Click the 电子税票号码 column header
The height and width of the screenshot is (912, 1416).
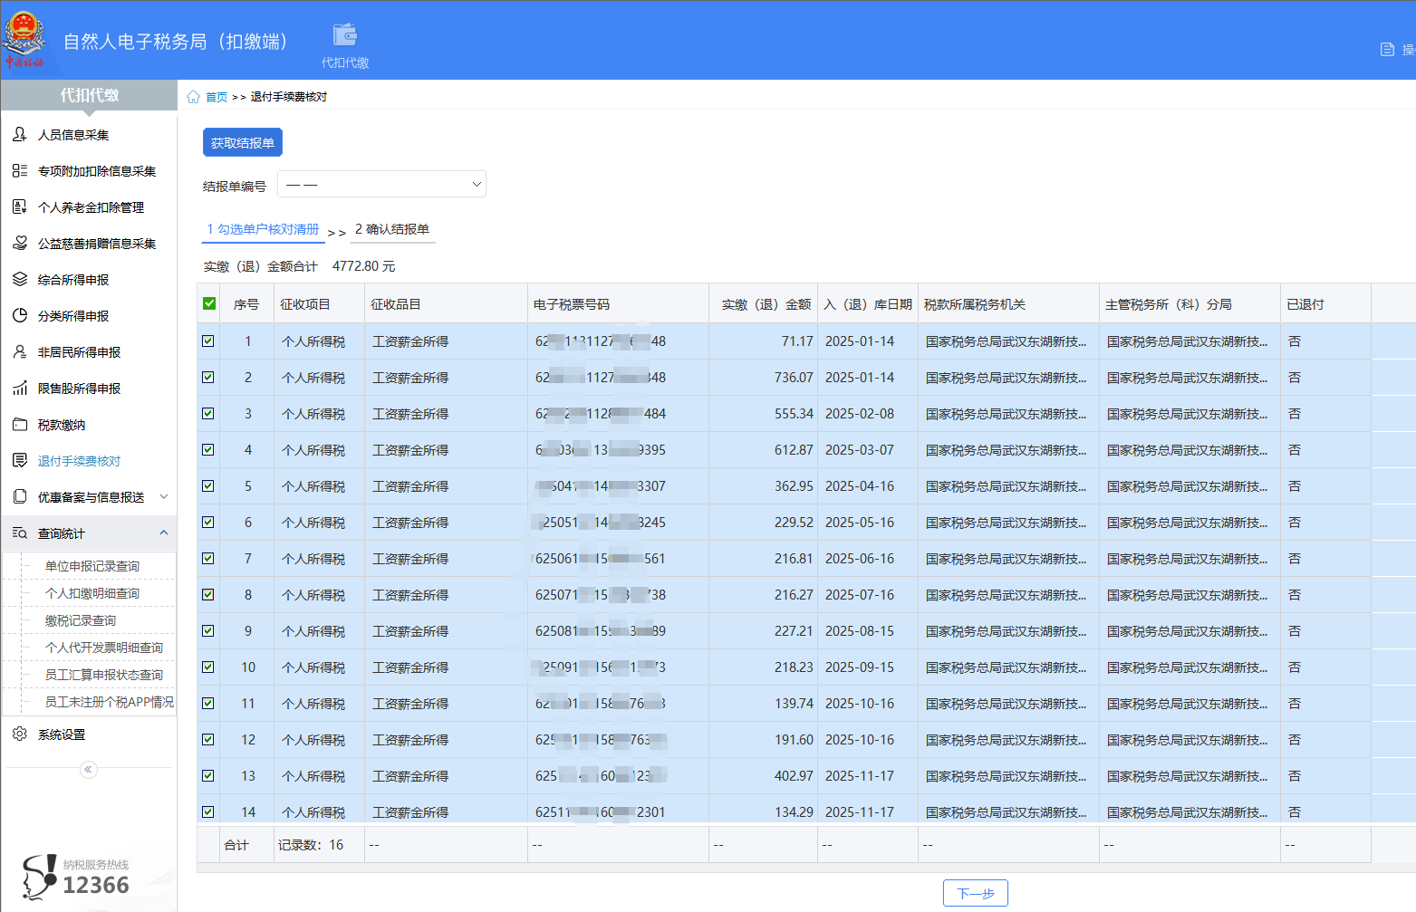[618, 304]
